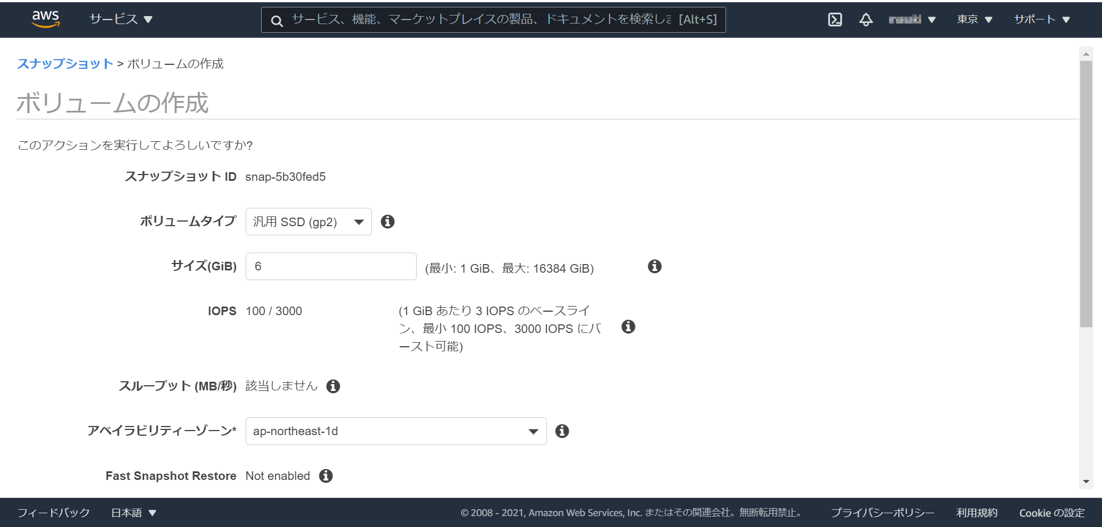Show info icon for アベイラビリティーゾーン
This screenshot has width=1102, height=527.
[x=562, y=431]
